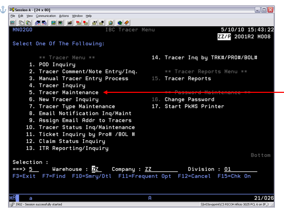
Task: Click the F3=Exit function key label
Action: [24, 176]
